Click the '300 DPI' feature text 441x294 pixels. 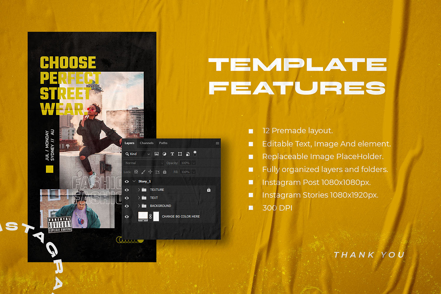pos(277,208)
